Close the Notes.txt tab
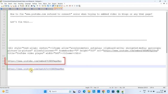The image size is (168, 94). (61, 9)
